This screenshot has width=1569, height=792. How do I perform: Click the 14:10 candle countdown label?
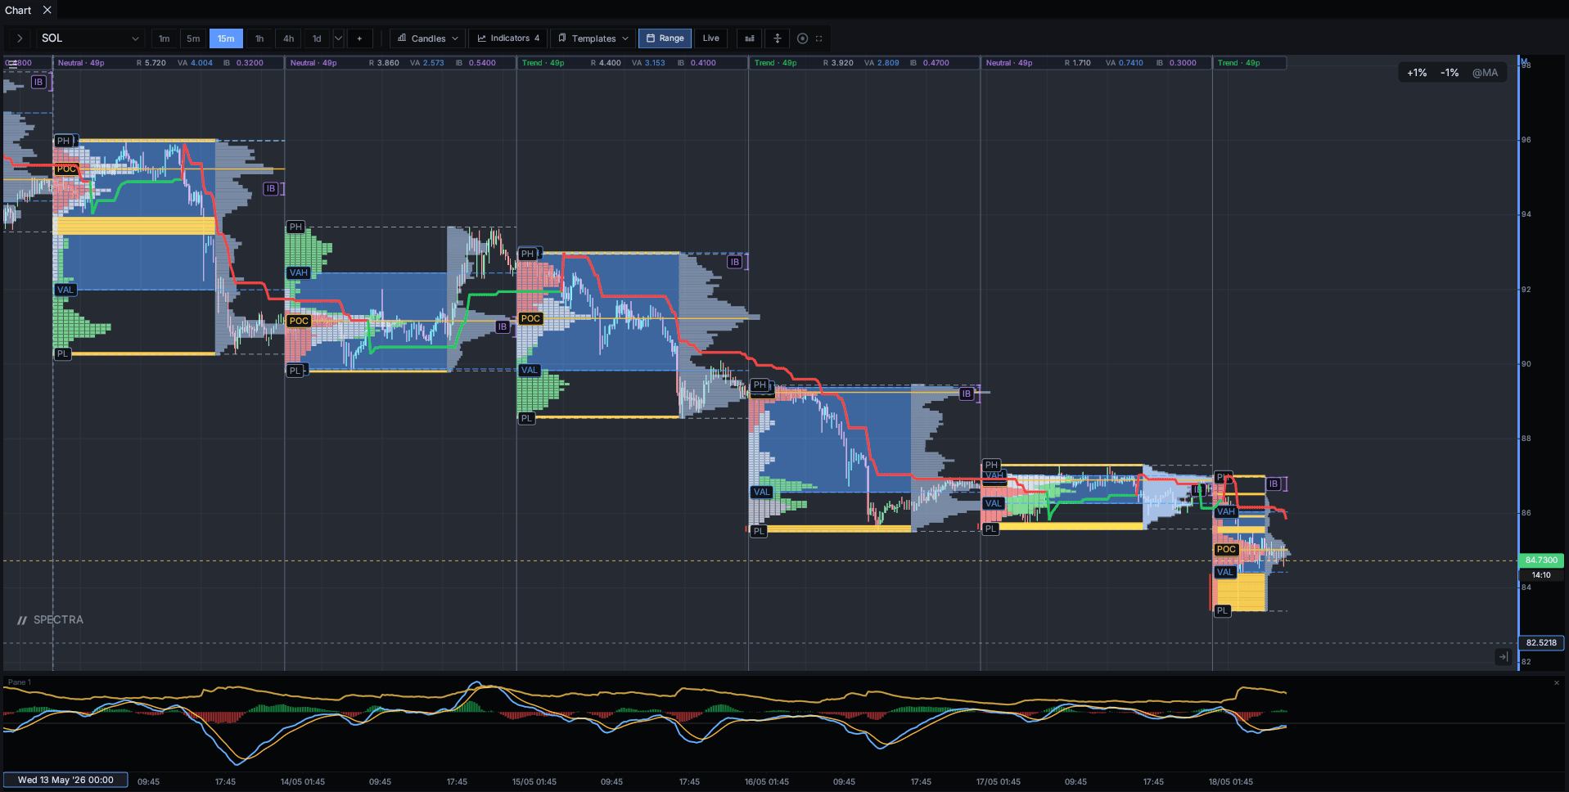1541,575
